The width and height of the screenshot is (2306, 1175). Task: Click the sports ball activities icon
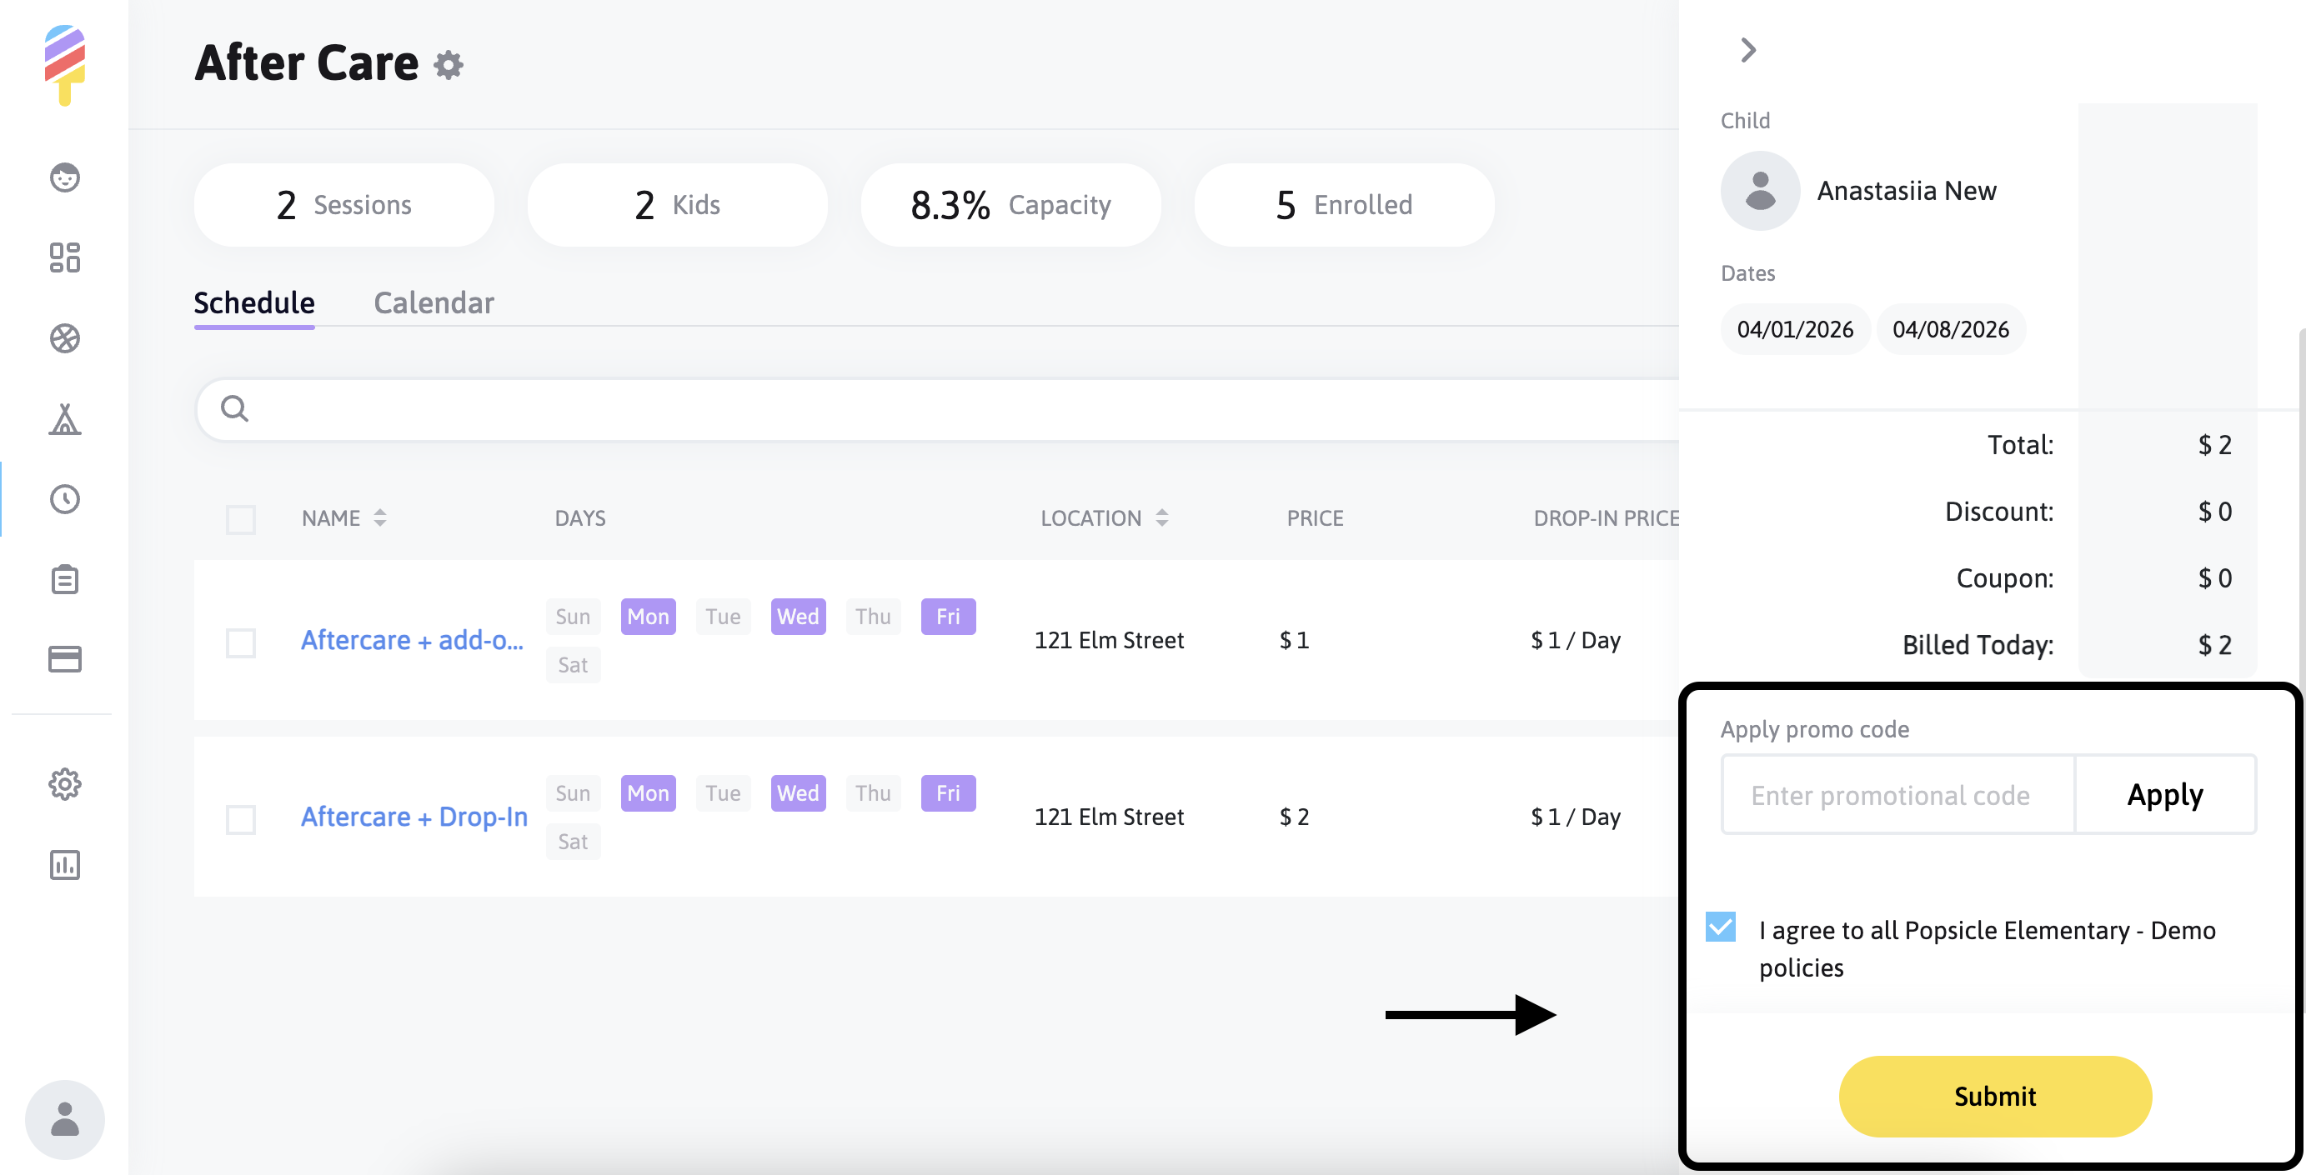tap(64, 338)
